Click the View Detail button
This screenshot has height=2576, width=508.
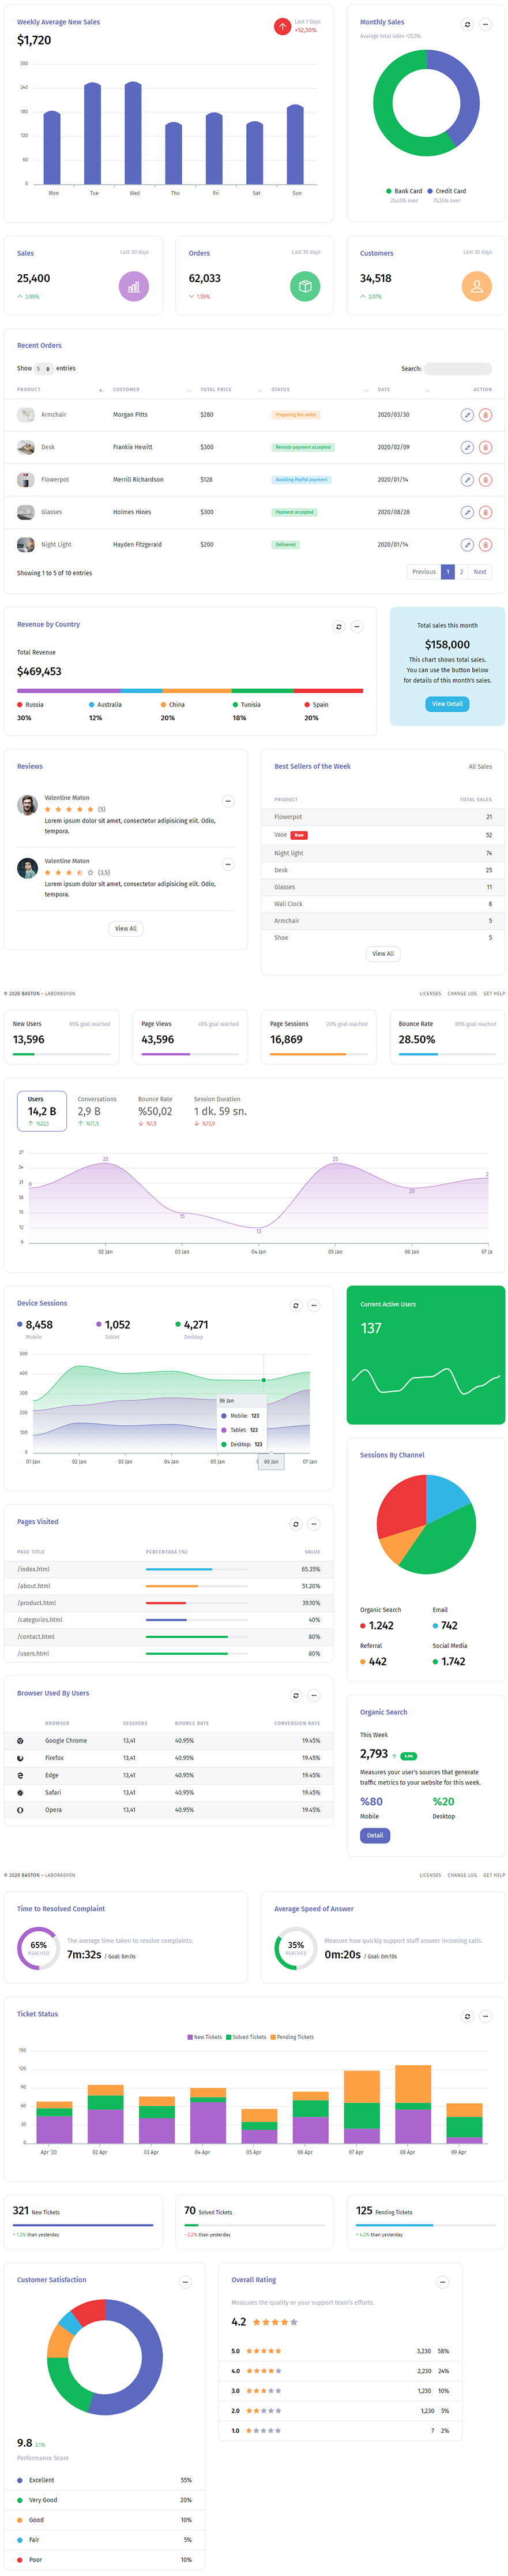(447, 704)
